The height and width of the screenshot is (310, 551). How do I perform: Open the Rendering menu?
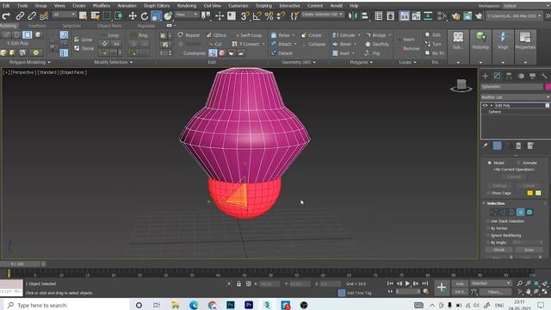click(x=187, y=6)
